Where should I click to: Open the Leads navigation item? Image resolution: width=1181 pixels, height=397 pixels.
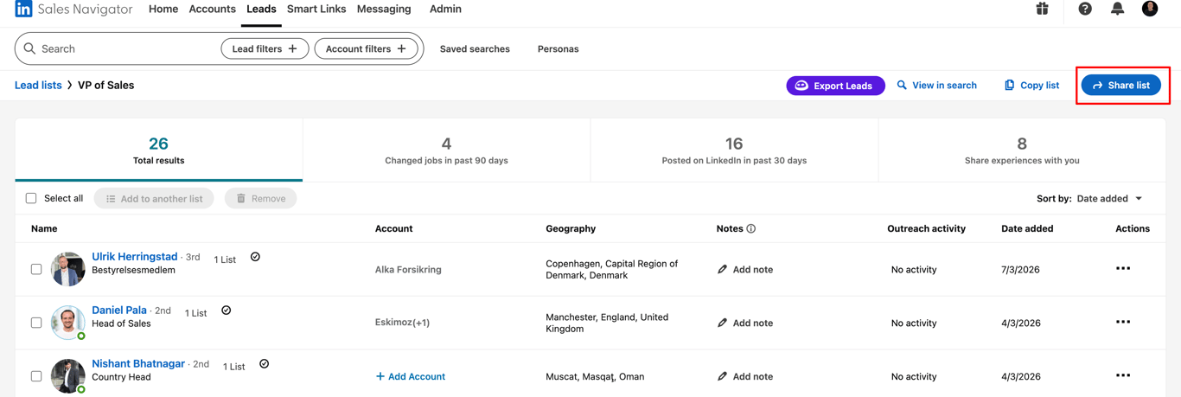pyautogui.click(x=261, y=9)
